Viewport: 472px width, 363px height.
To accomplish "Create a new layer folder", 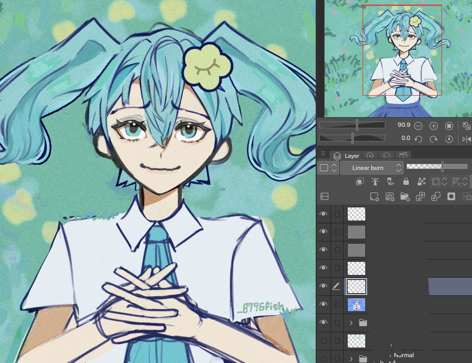I will [405, 197].
